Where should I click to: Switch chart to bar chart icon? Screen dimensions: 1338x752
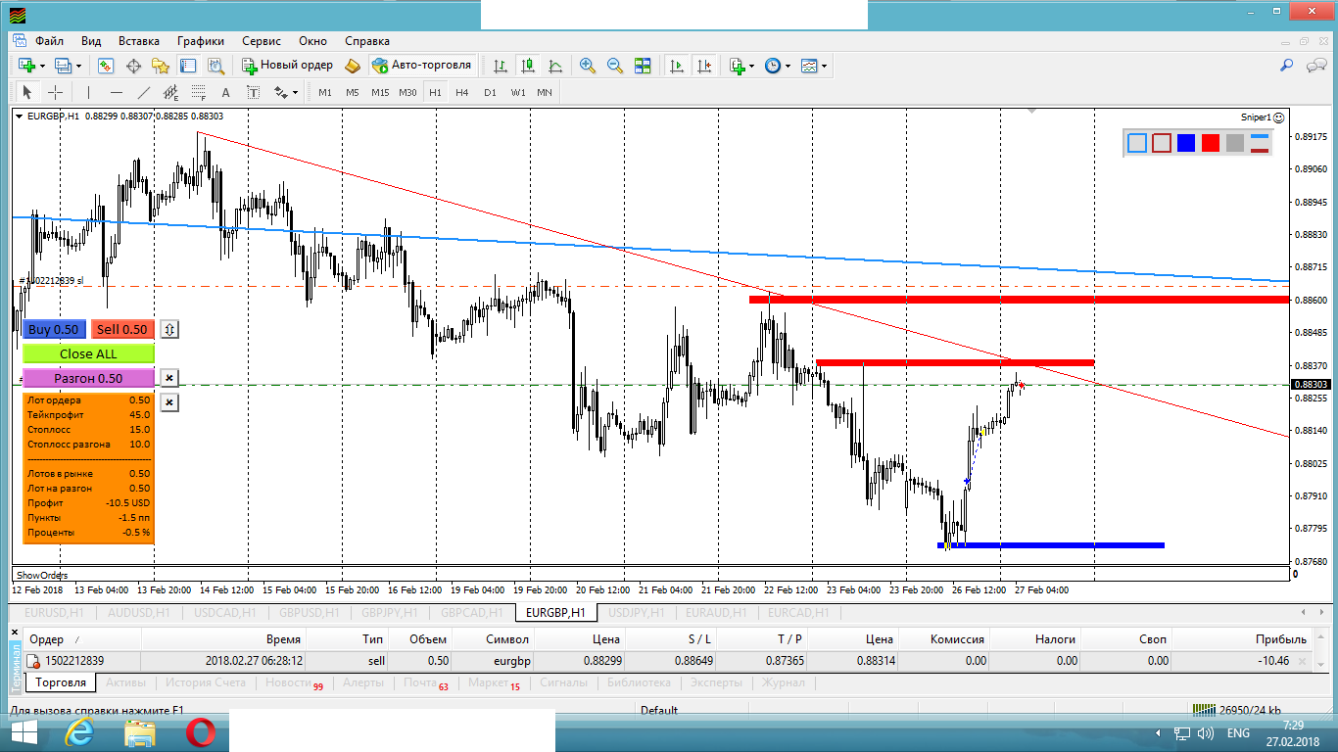pyautogui.click(x=501, y=66)
